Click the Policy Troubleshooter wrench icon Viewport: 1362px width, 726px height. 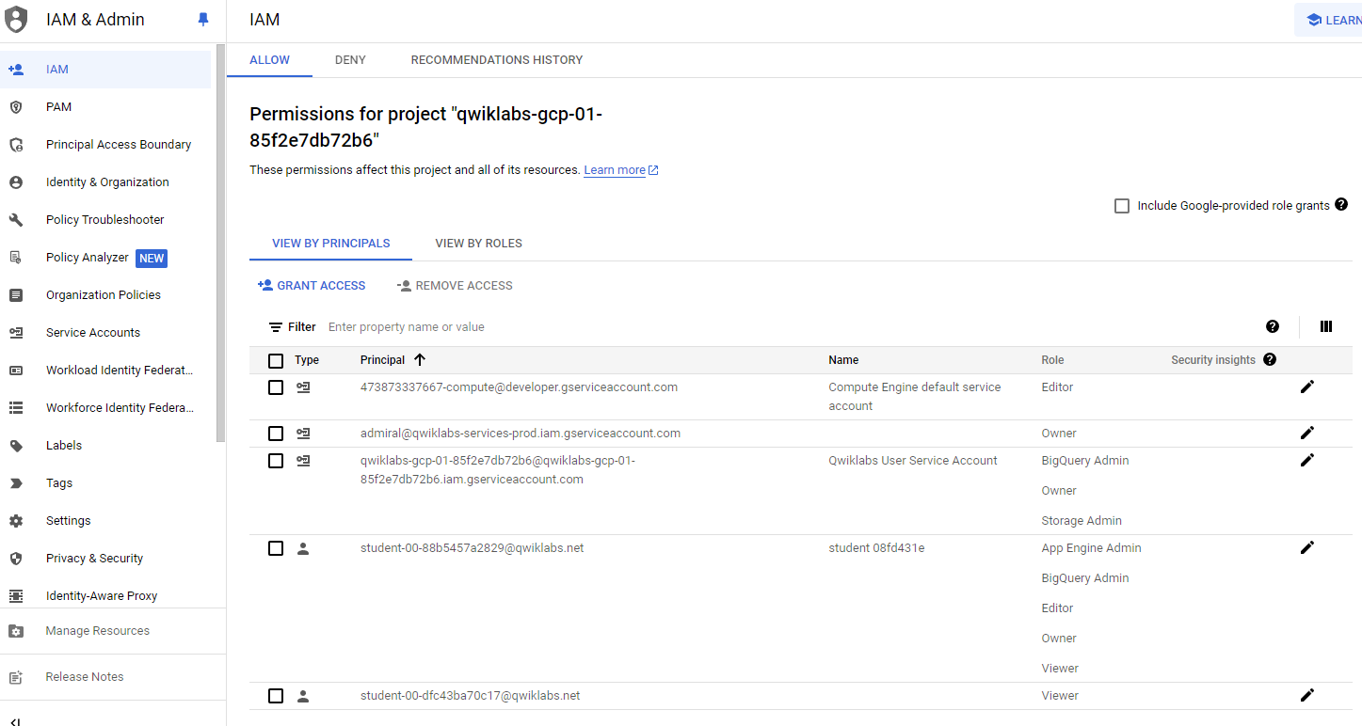point(16,220)
